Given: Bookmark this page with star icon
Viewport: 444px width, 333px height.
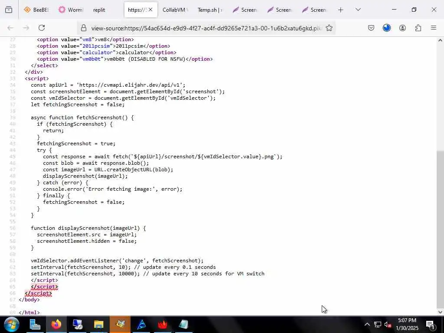Looking at the screenshot, I should tap(329, 28).
